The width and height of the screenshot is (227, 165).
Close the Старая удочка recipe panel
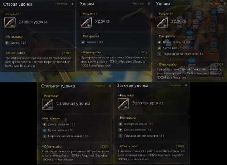coord(72,4)
